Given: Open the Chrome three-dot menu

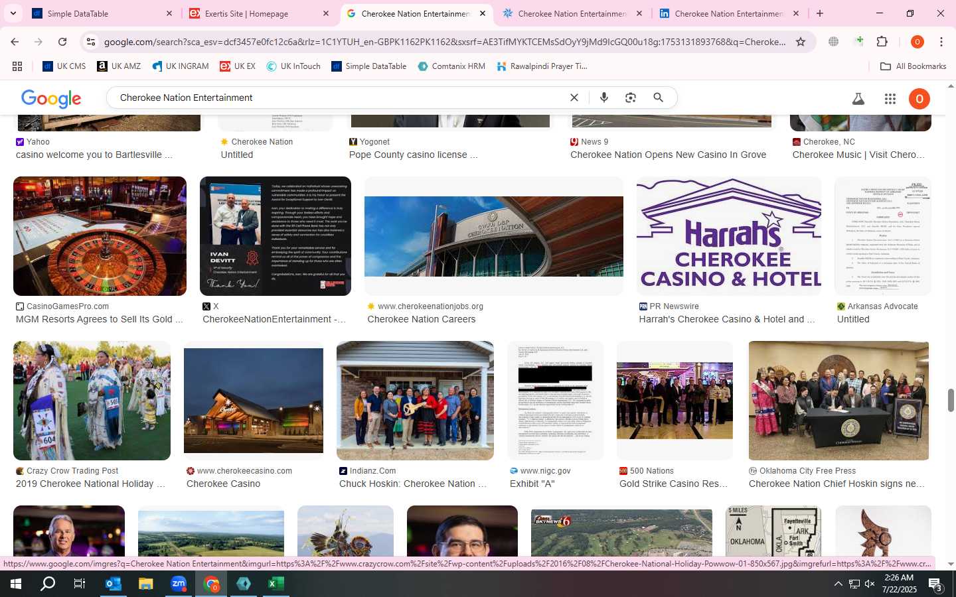Looking at the screenshot, I should [941, 42].
